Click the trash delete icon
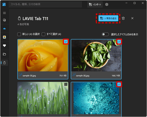 pos(123,18)
